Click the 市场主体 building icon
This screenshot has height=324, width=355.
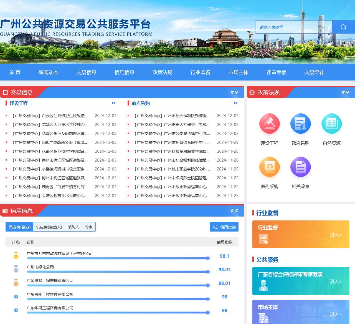(x=263, y=318)
